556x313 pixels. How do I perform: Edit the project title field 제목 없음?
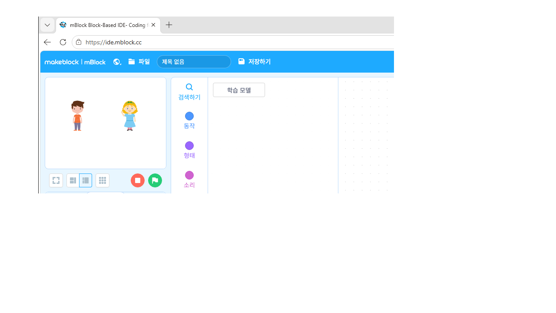(194, 62)
